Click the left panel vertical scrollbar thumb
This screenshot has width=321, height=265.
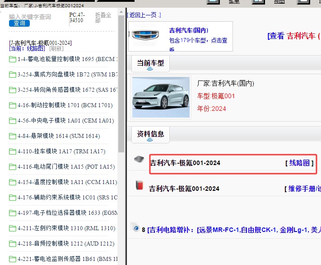(x=121, y=84)
